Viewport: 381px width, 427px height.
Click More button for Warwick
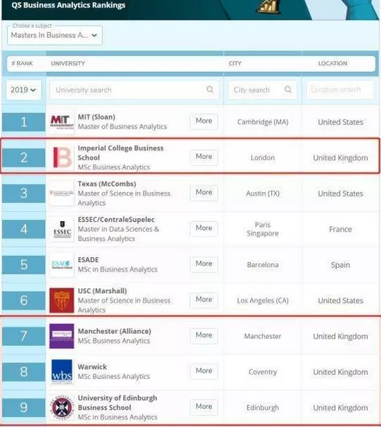click(204, 371)
